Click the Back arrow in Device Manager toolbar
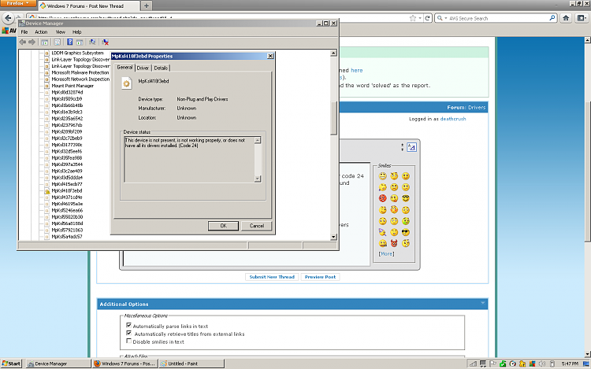 click(x=23, y=42)
